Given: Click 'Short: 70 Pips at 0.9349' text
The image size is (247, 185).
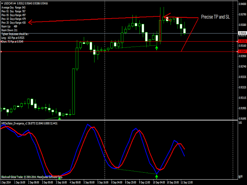Looking at the screenshot, I should 12,42.
